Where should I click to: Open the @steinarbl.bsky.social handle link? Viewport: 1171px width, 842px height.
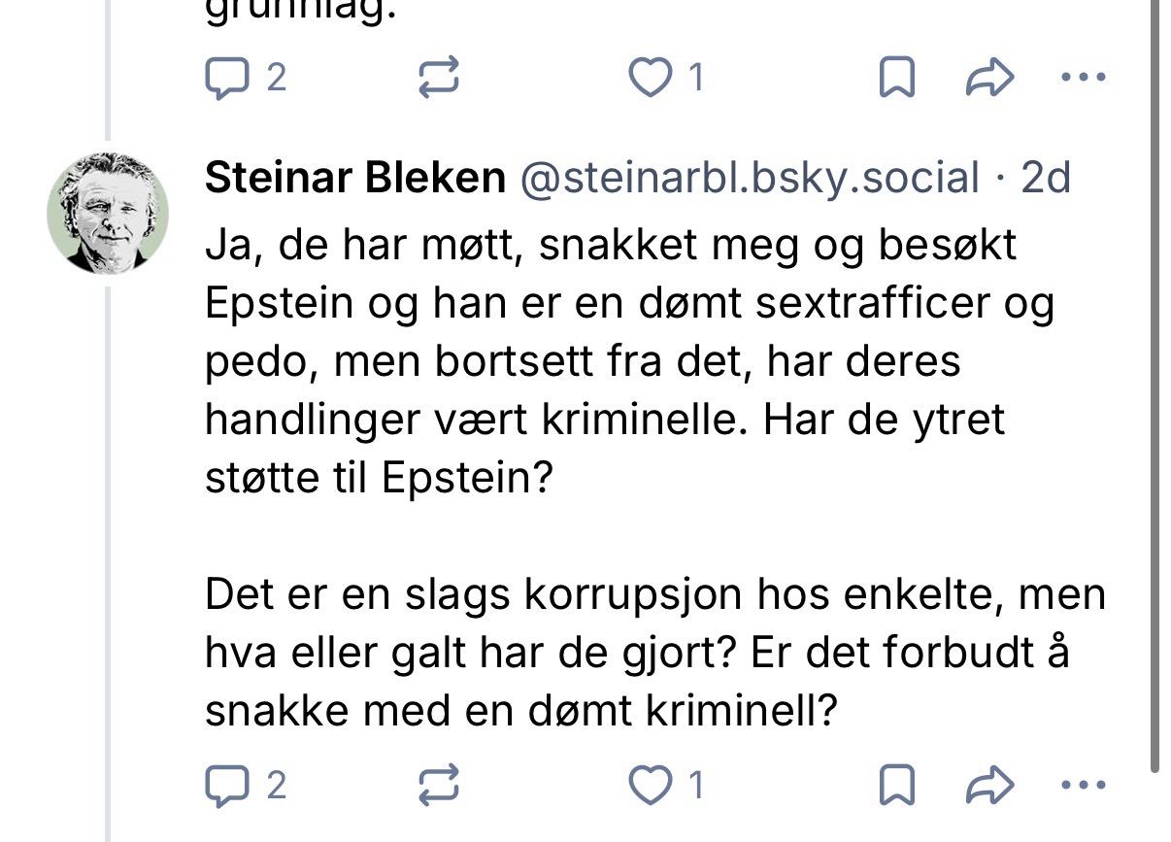(x=751, y=179)
